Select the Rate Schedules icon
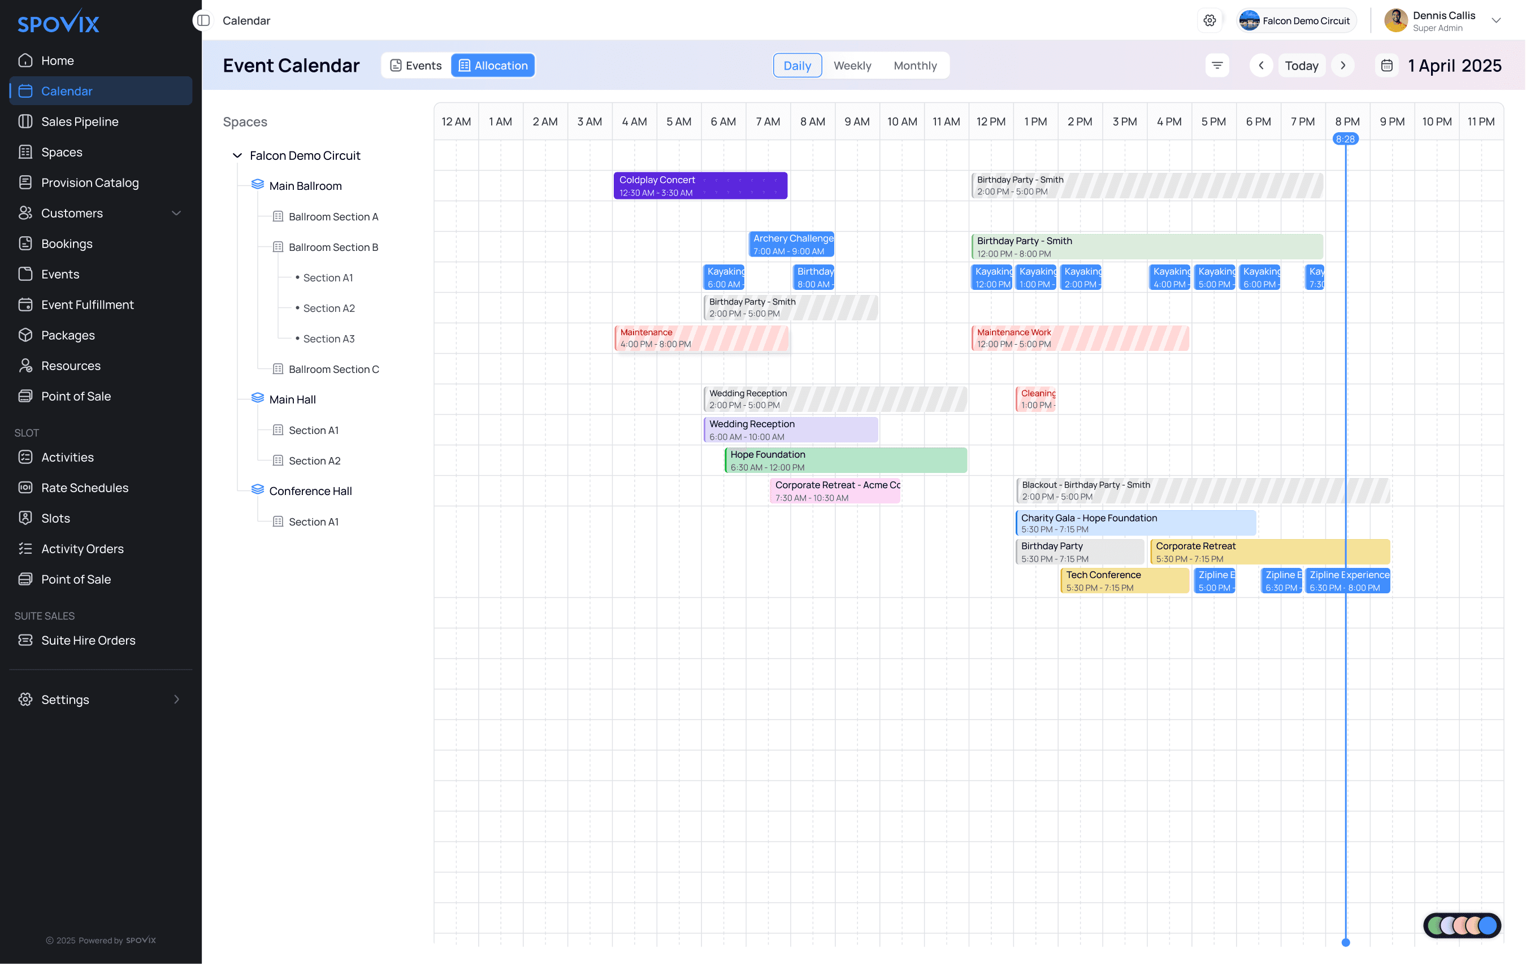The height and width of the screenshot is (964, 1526). click(x=25, y=488)
